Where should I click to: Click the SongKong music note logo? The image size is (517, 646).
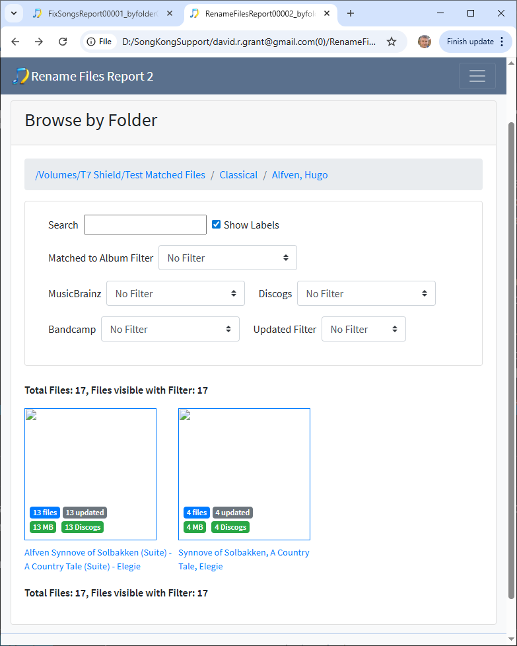pyautogui.click(x=20, y=76)
